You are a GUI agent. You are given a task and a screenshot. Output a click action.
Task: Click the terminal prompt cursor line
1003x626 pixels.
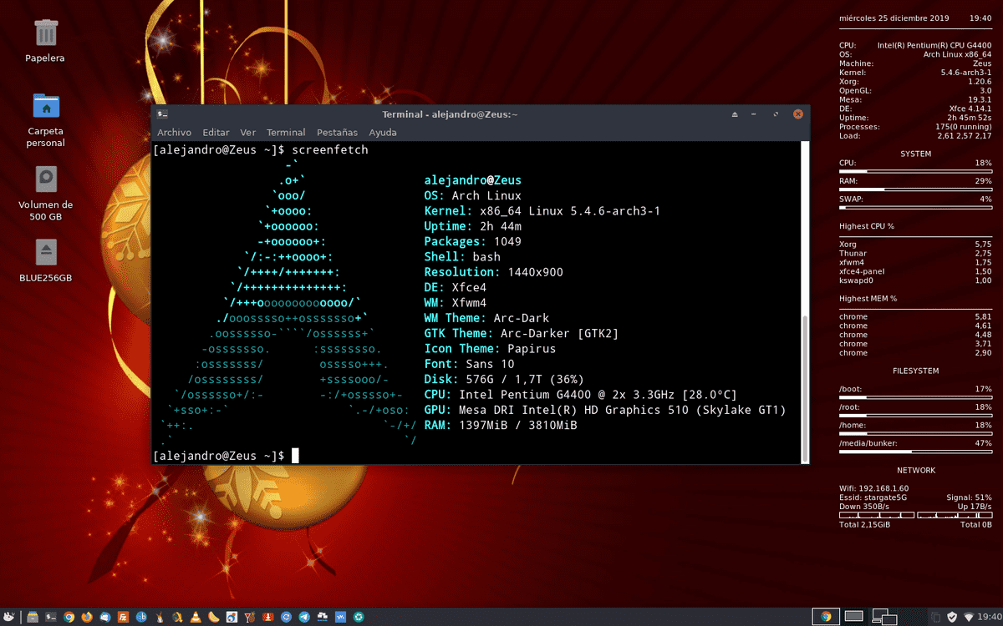pos(227,456)
